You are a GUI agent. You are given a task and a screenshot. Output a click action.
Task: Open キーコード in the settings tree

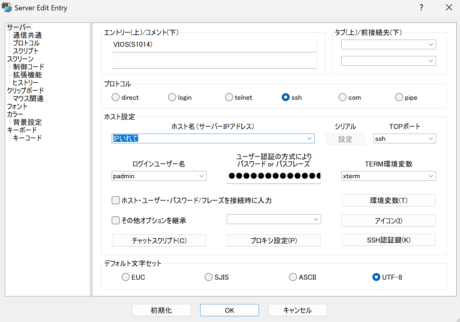click(27, 138)
